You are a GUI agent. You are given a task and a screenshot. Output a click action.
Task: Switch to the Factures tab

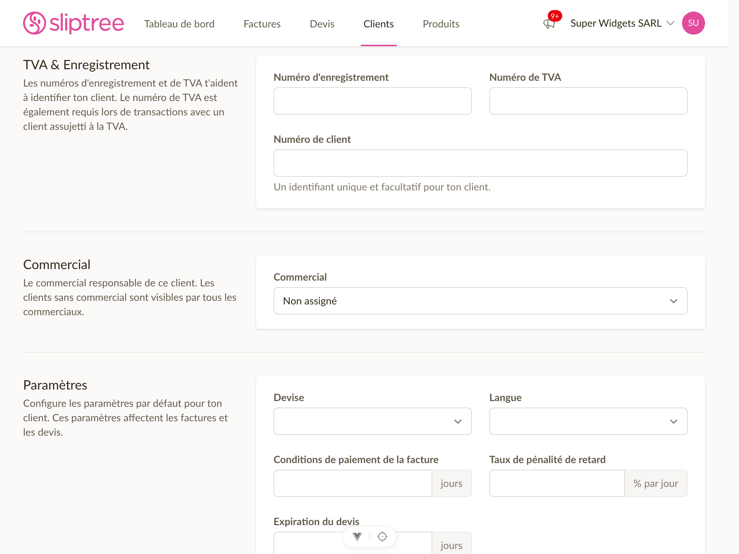[262, 24]
